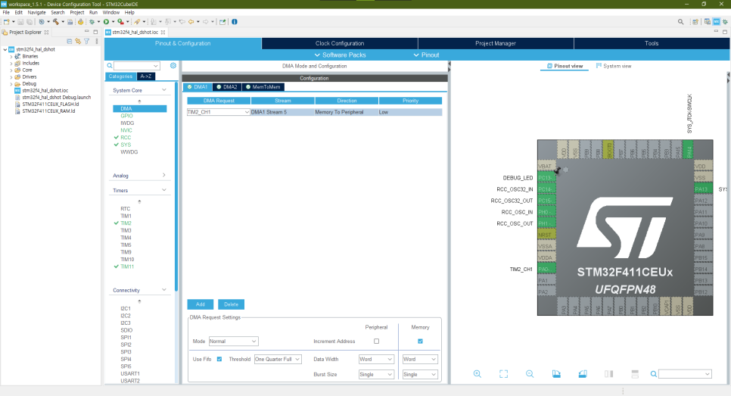731x396 pixels.
Task: Click the blue information icon in toolbar
Action: pyautogui.click(x=235, y=21)
